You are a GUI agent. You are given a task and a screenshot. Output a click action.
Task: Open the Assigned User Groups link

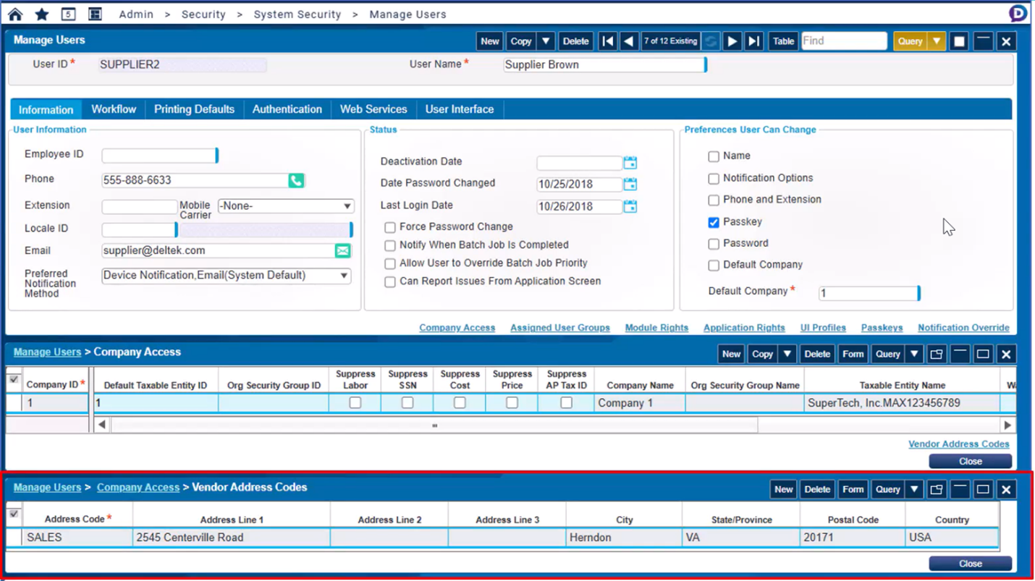(559, 328)
